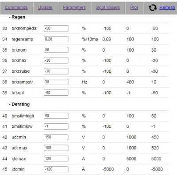Select the brknom value field

click(56, 50)
